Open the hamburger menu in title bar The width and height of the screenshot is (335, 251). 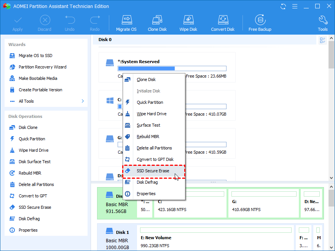tap(295, 6)
